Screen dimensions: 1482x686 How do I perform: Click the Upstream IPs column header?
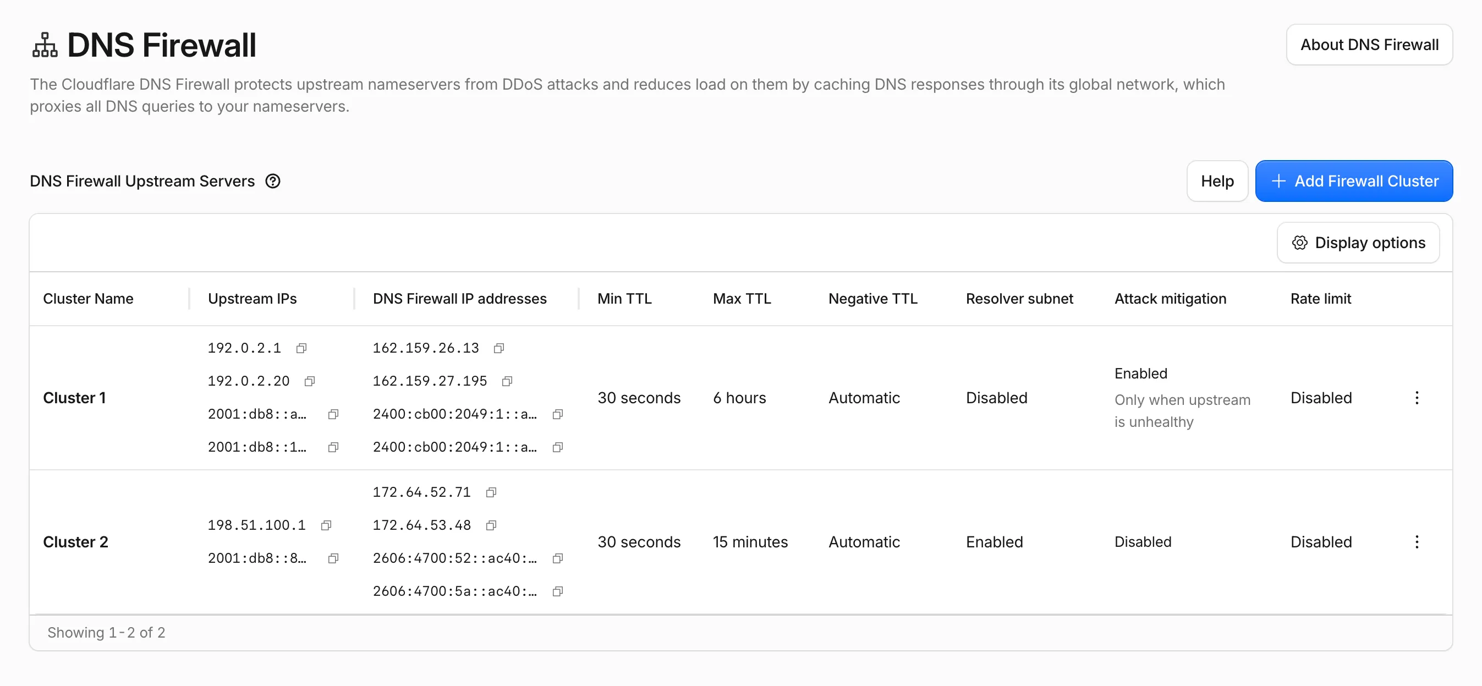pos(252,299)
